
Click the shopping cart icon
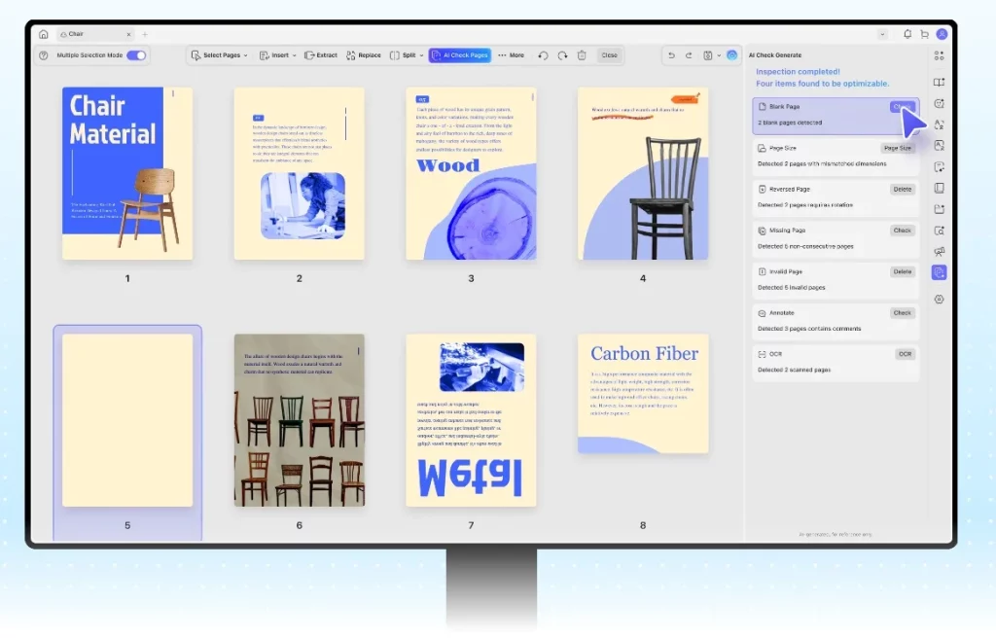(924, 34)
